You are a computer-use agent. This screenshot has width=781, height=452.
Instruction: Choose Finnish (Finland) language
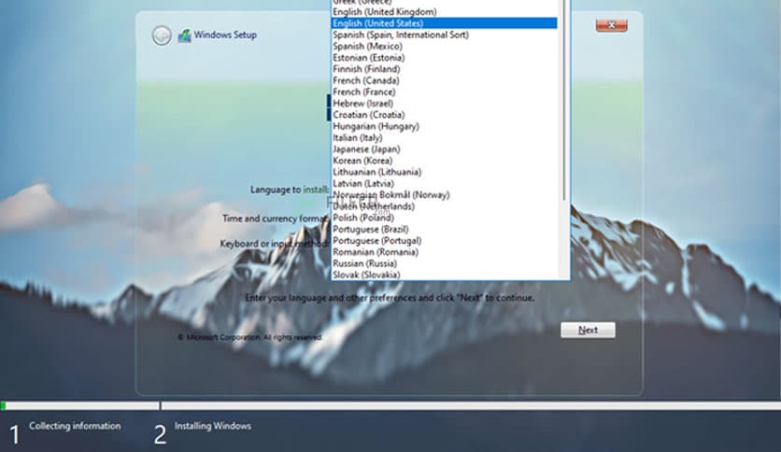click(445, 69)
